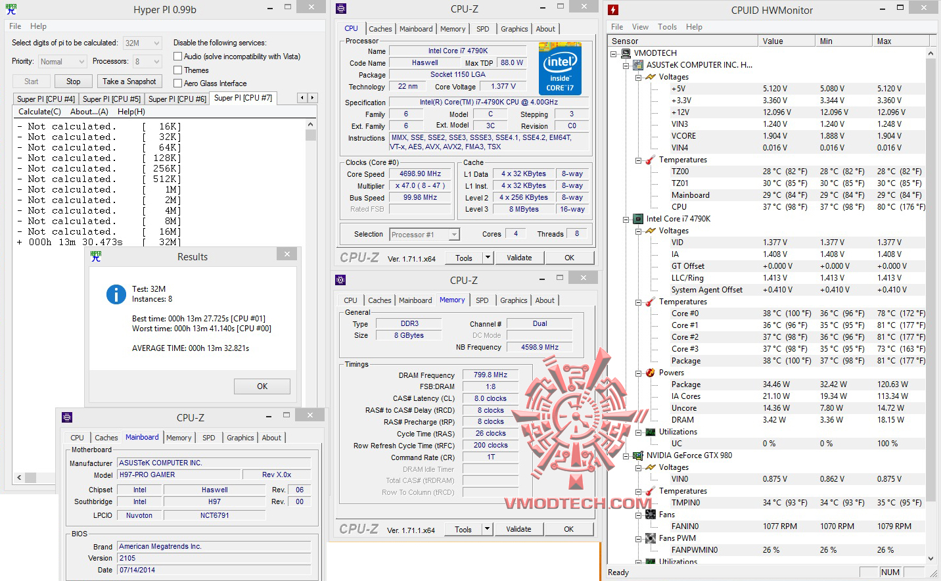
Task: Click the Powers flame icon in HWMonitor
Action: point(651,373)
